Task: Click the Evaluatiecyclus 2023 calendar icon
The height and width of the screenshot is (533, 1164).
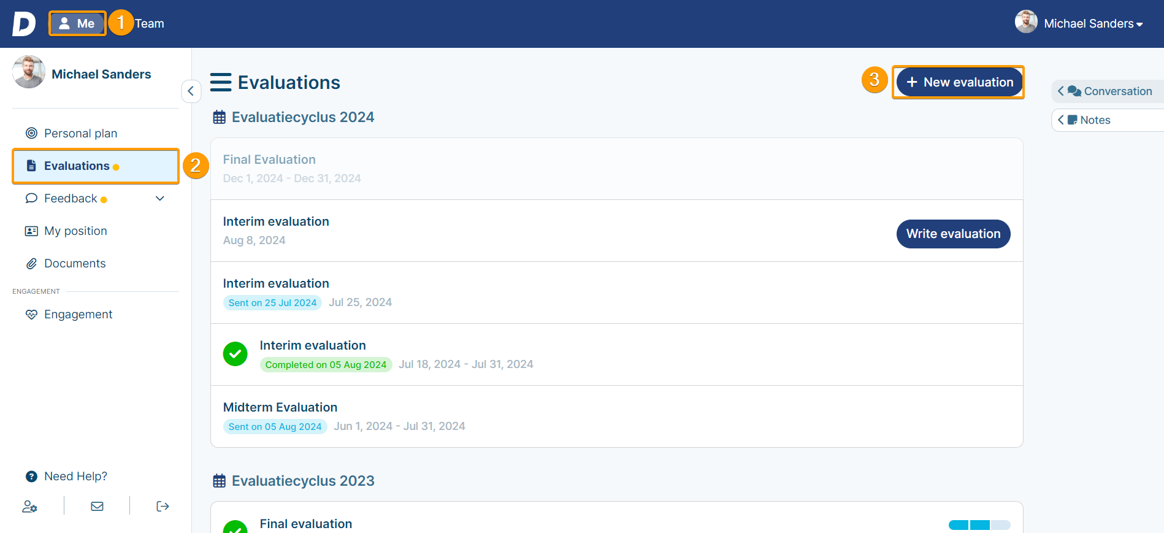Action: coord(219,481)
